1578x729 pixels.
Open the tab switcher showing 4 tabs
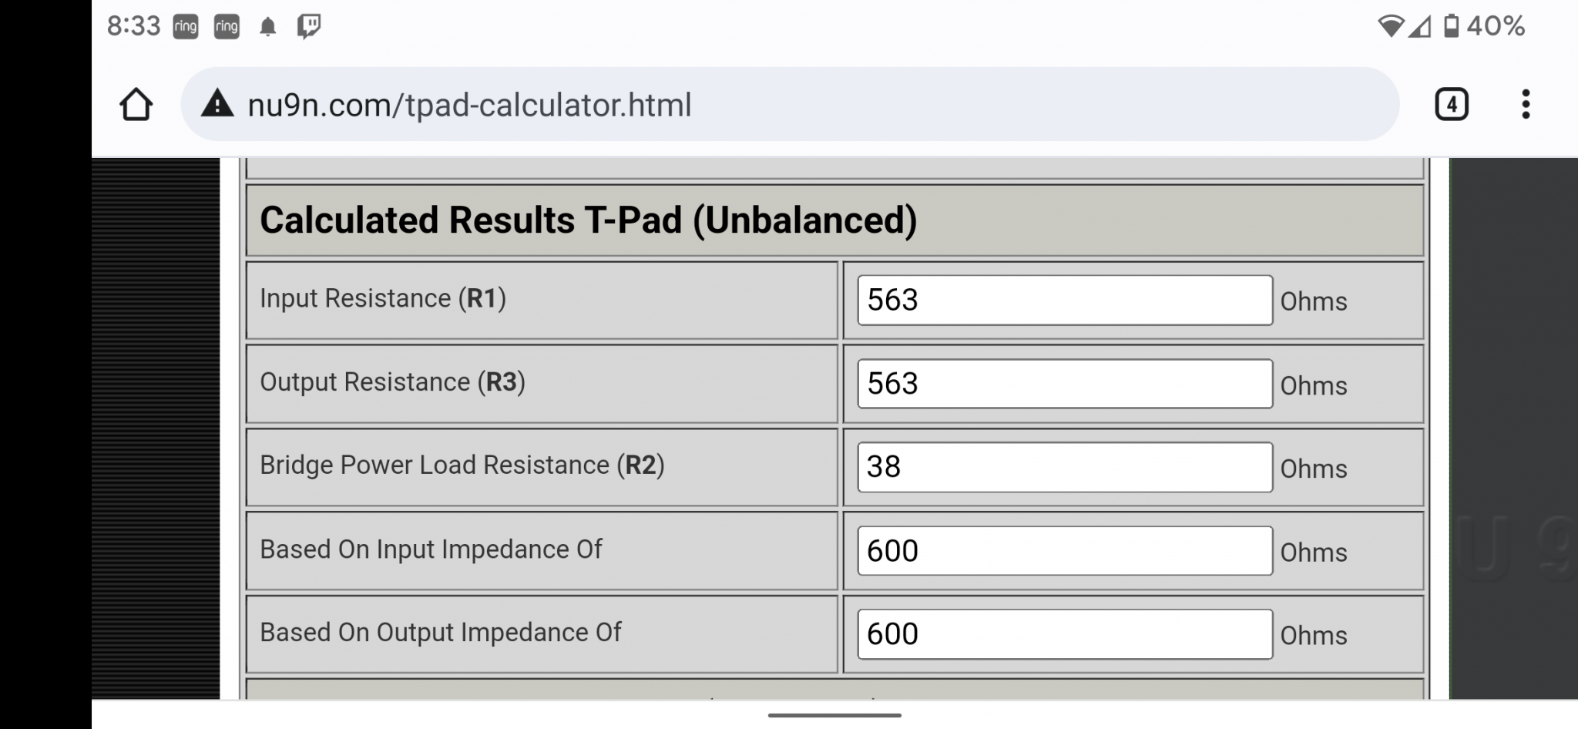tap(1452, 104)
